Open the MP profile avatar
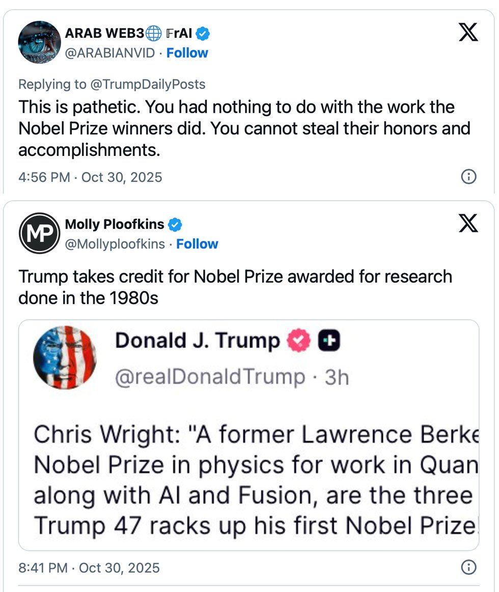 click(x=40, y=233)
